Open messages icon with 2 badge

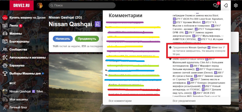point(216,5)
